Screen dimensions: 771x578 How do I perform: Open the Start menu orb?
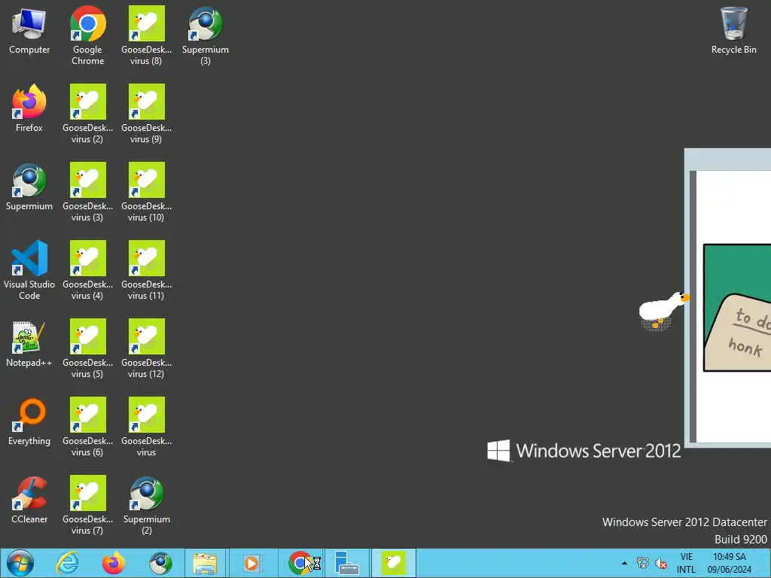(x=20, y=563)
